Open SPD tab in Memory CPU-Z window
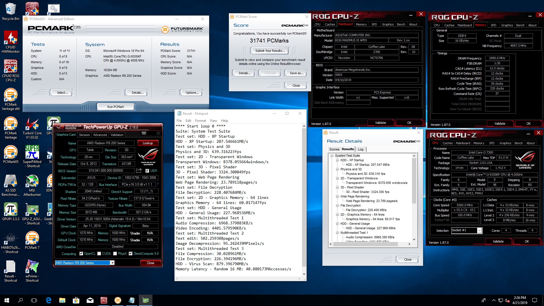544x306 pixels. [493, 25]
